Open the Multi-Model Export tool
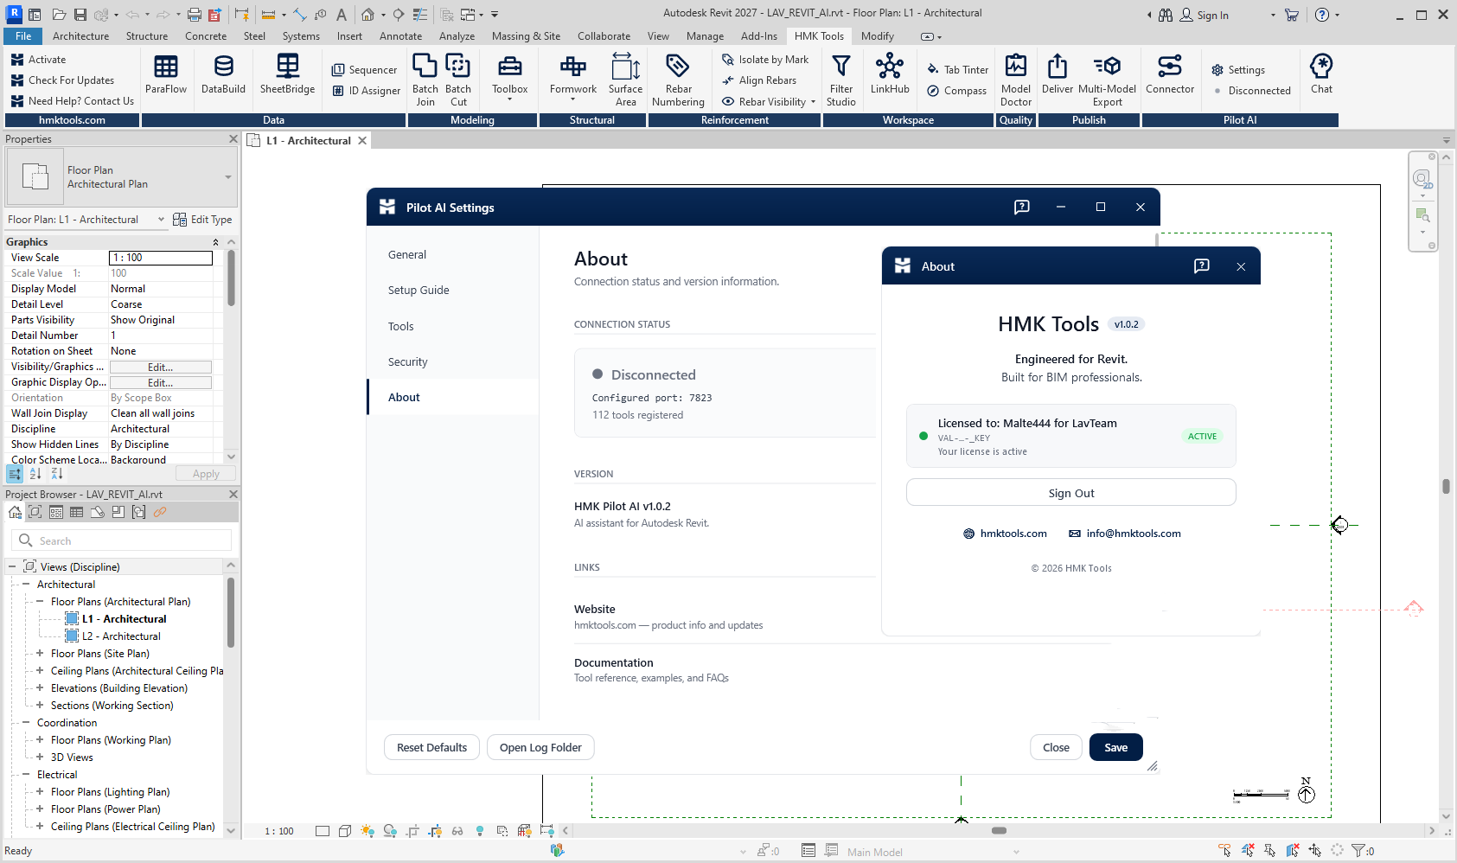The image size is (1457, 863). point(1107,80)
